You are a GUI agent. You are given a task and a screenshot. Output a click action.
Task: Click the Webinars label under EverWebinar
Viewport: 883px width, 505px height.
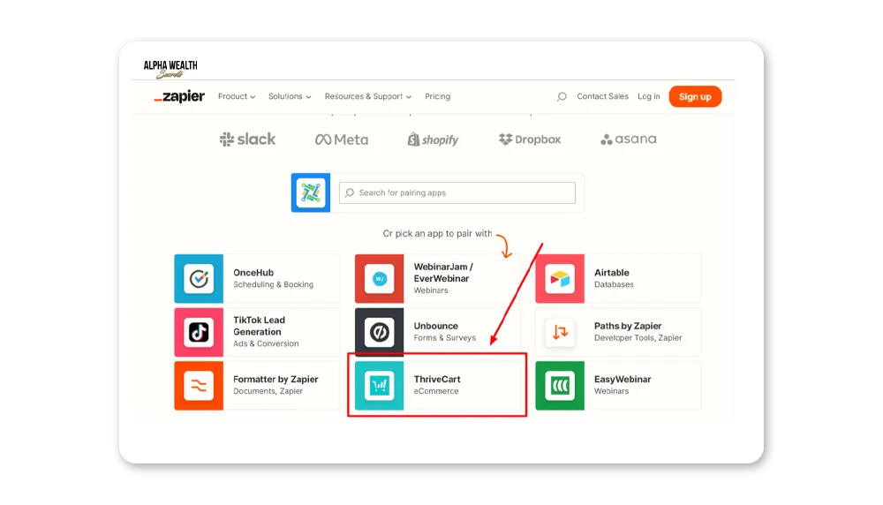click(431, 290)
